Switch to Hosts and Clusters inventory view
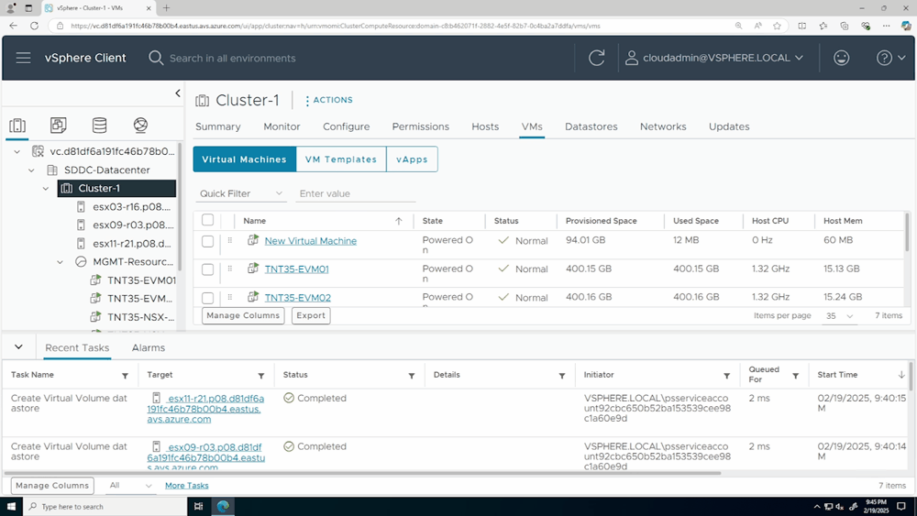This screenshot has width=917, height=516. [x=17, y=125]
